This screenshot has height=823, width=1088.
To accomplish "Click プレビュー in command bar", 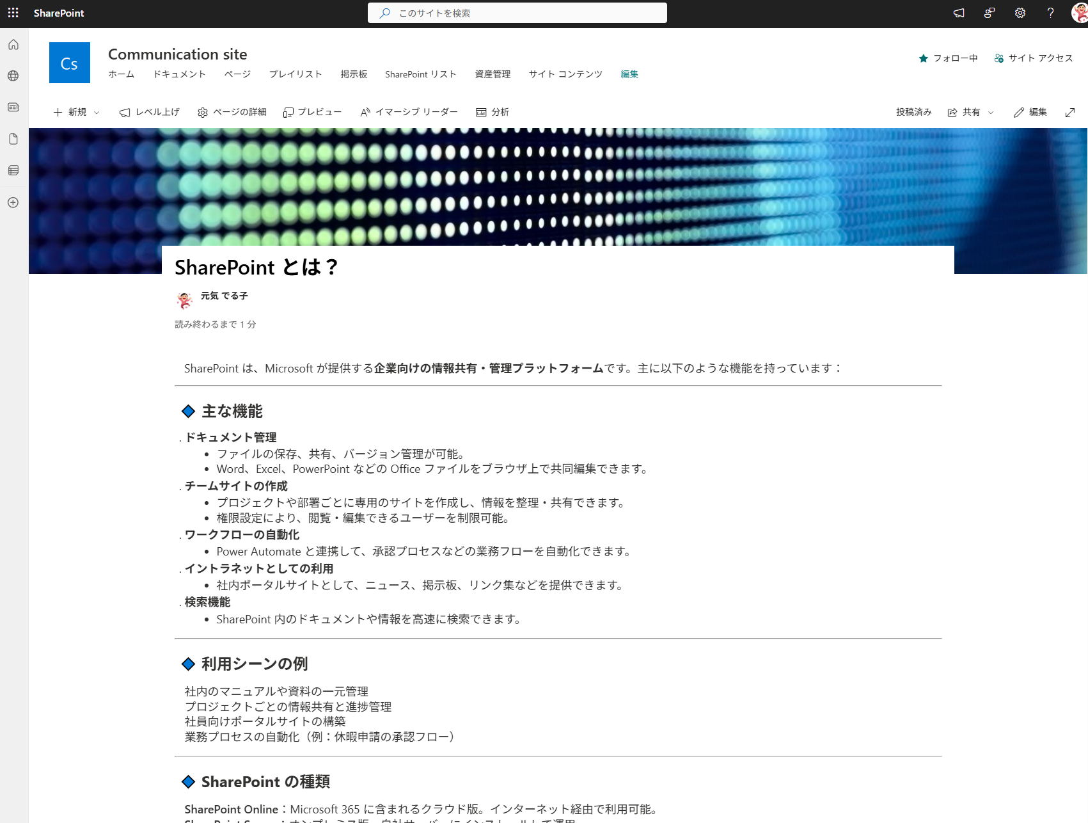I will [x=312, y=112].
